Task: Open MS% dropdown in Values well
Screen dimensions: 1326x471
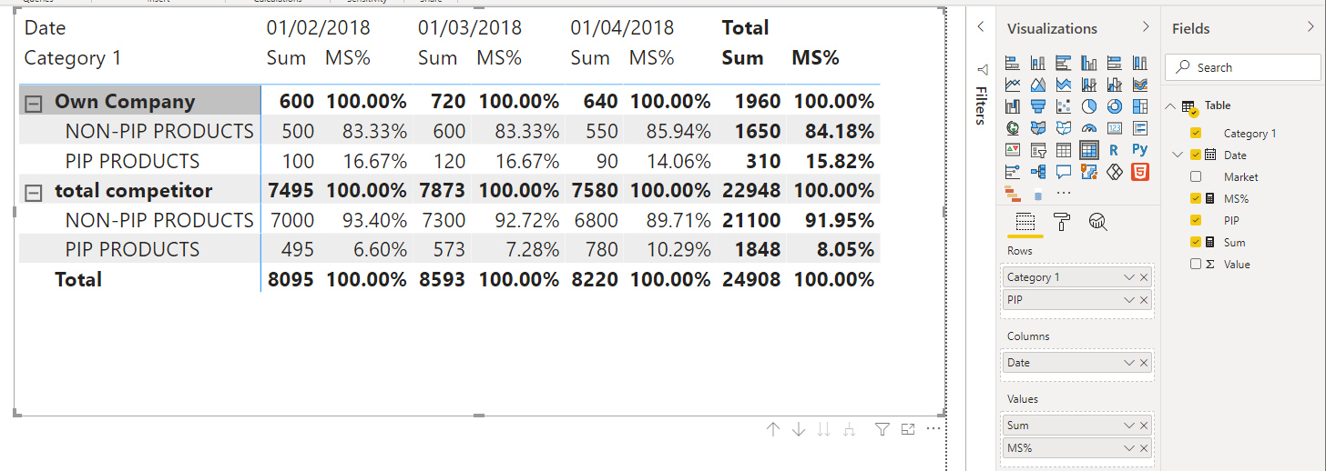Action: click(1129, 448)
